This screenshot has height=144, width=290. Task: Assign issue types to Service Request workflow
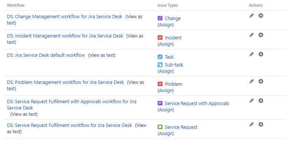165,134
